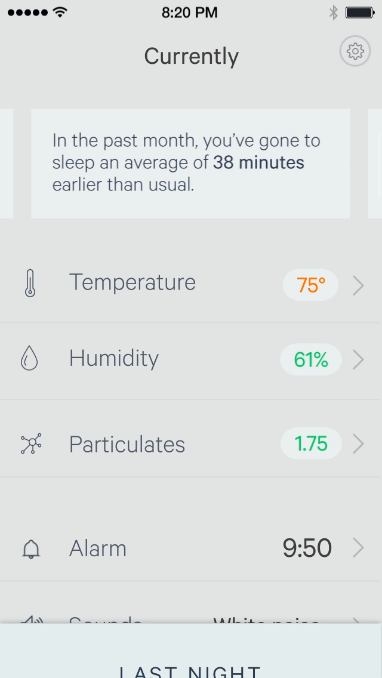Select the 9:50 alarm time

307,548
